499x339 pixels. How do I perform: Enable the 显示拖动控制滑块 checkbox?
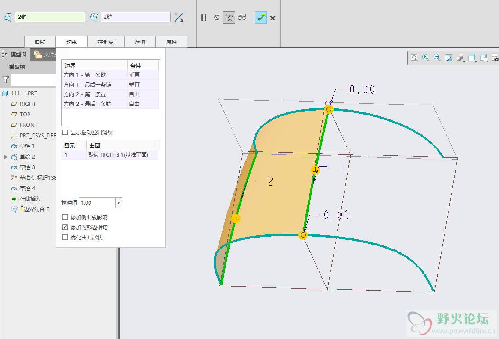(65, 132)
